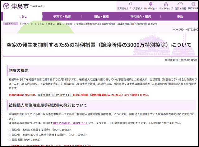Open 国土交通省HP link in red notice

coord(55,95)
